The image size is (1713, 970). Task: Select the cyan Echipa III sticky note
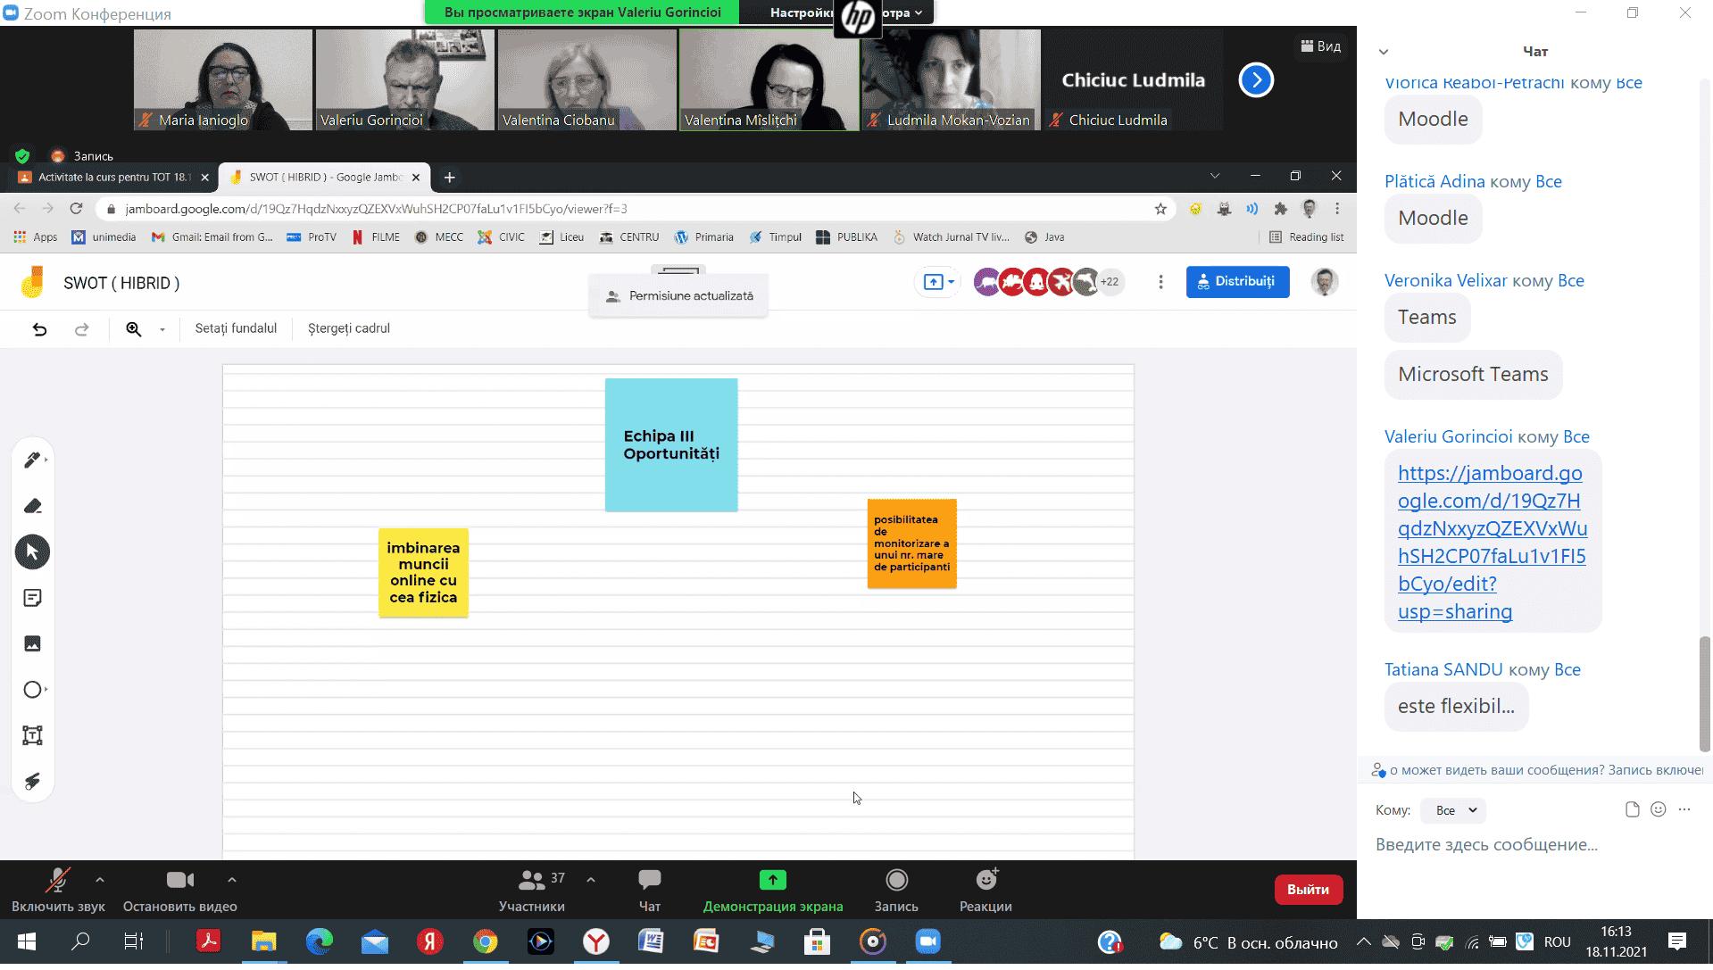click(670, 444)
